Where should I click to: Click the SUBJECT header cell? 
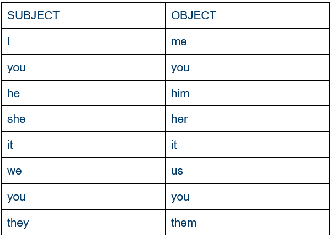click(x=84, y=15)
